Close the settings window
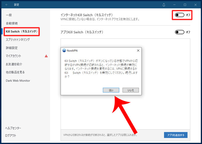 click(x=195, y=5)
